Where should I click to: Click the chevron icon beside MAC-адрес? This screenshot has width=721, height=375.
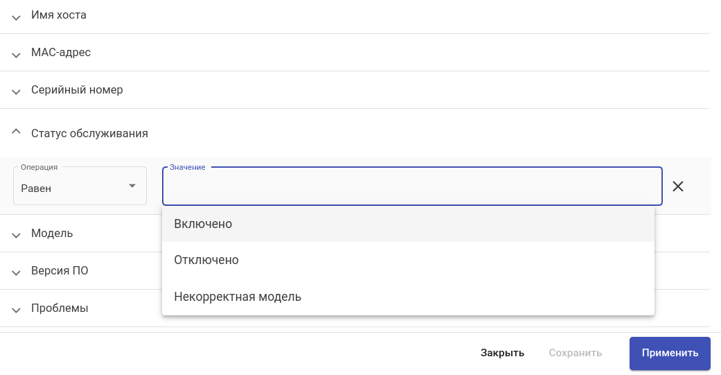(x=17, y=53)
